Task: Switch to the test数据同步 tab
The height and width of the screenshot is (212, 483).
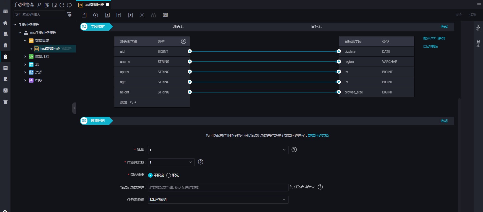Action: 94,5
